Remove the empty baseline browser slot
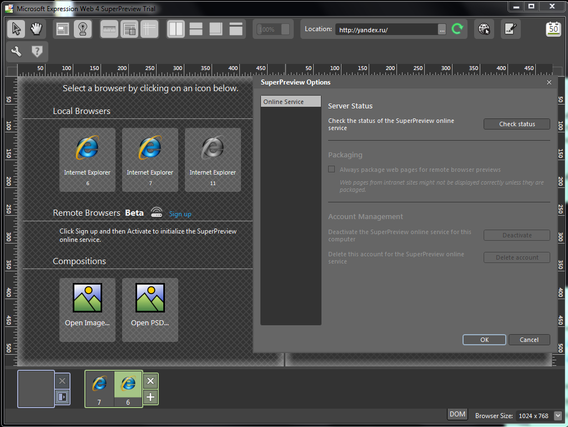 62,381
